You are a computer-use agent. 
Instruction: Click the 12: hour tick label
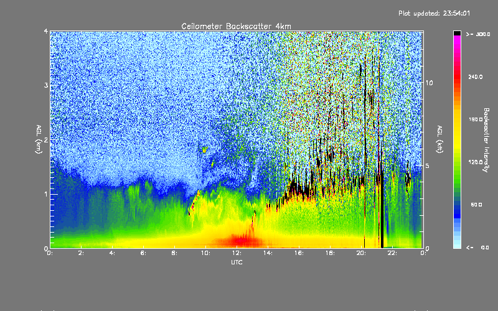[x=237, y=253]
